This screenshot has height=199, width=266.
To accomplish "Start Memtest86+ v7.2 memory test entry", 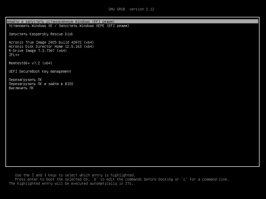I will coord(30,63).
